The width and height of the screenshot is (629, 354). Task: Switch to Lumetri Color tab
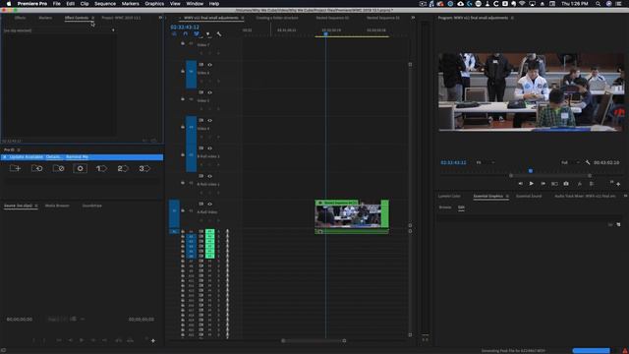pos(449,197)
